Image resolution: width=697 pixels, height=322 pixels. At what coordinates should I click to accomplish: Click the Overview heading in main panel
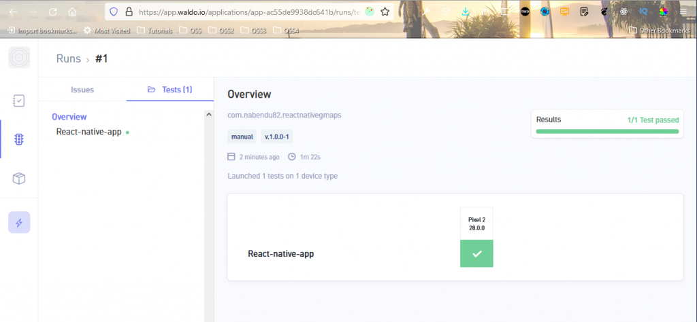pyautogui.click(x=249, y=94)
